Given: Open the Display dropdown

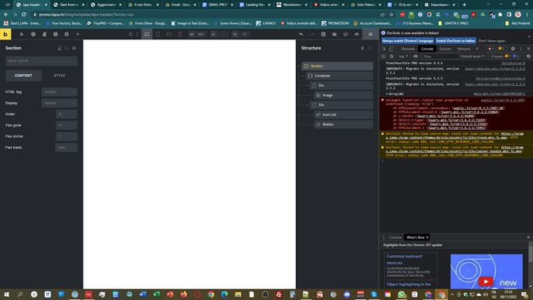Looking at the screenshot, I should (x=59, y=103).
